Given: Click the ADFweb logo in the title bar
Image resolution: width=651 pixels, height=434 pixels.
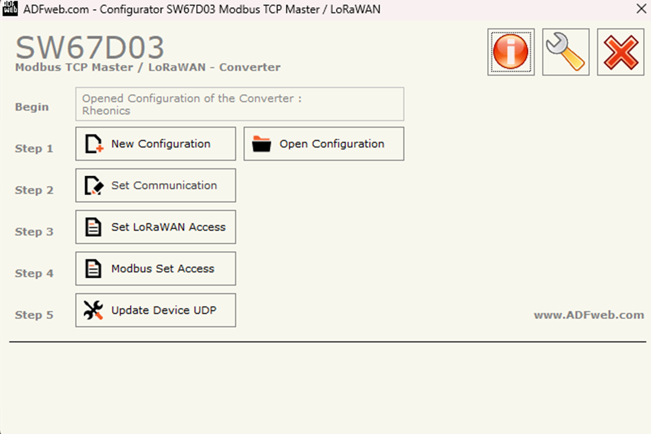Looking at the screenshot, I should tap(9, 9).
